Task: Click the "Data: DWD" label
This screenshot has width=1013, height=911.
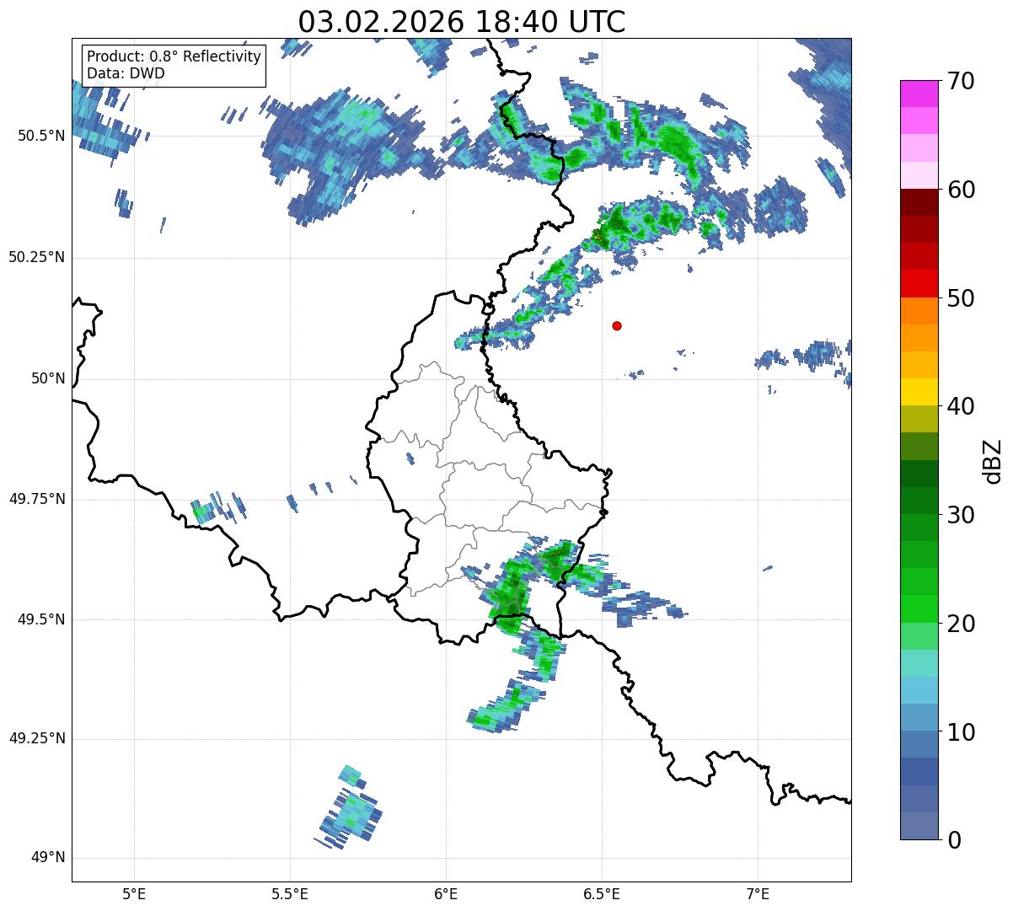Action: (126, 73)
